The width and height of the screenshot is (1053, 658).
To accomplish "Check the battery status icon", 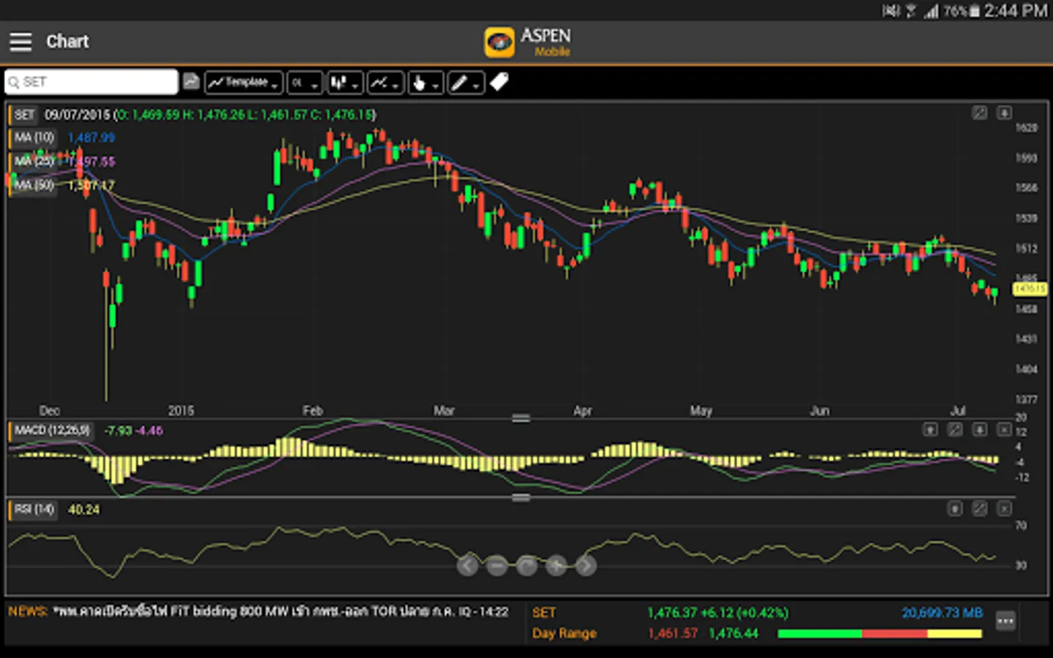I will tap(975, 11).
